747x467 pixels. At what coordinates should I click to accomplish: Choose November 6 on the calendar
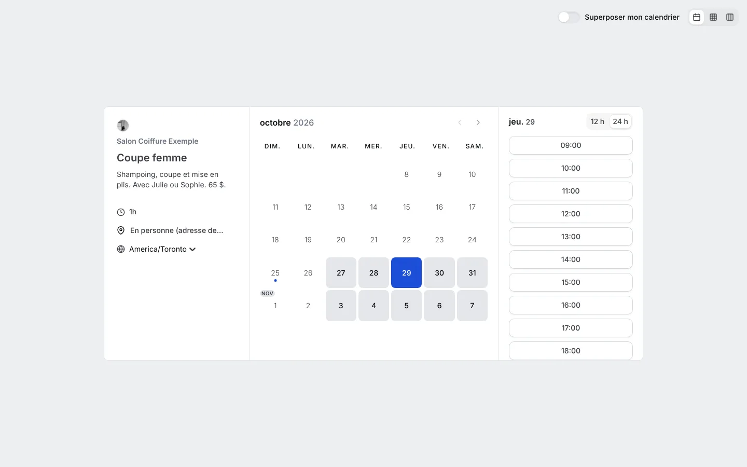(439, 306)
